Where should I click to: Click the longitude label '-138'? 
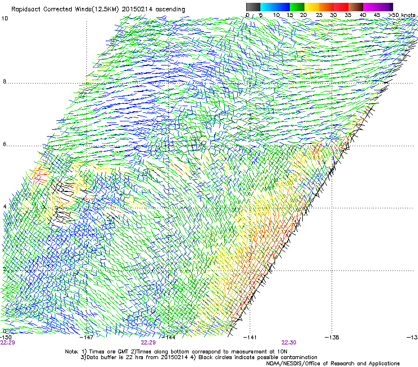click(x=332, y=338)
